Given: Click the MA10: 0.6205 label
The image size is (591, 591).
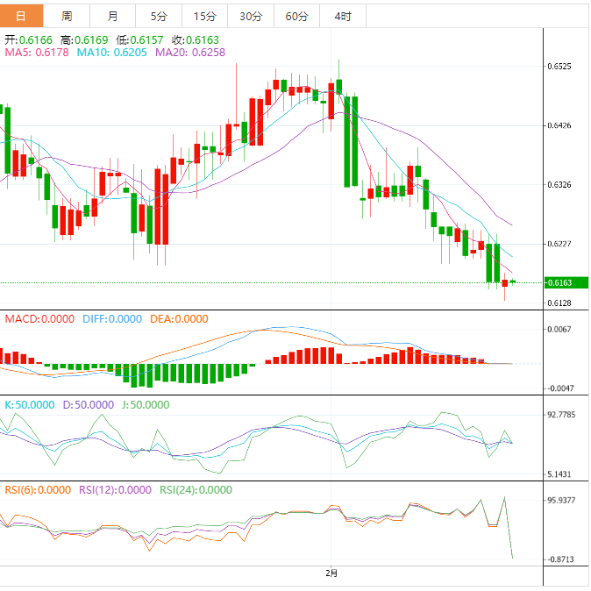Looking at the screenshot, I should point(112,53).
